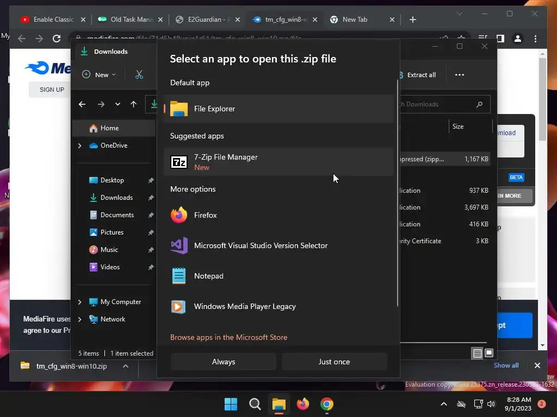Image resolution: width=557 pixels, height=417 pixels.
Task: Select Network in Explorer sidebar
Action: (113, 319)
